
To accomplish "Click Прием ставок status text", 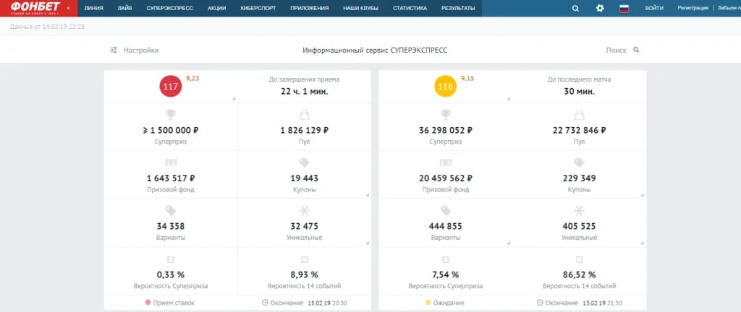I will [174, 303].
